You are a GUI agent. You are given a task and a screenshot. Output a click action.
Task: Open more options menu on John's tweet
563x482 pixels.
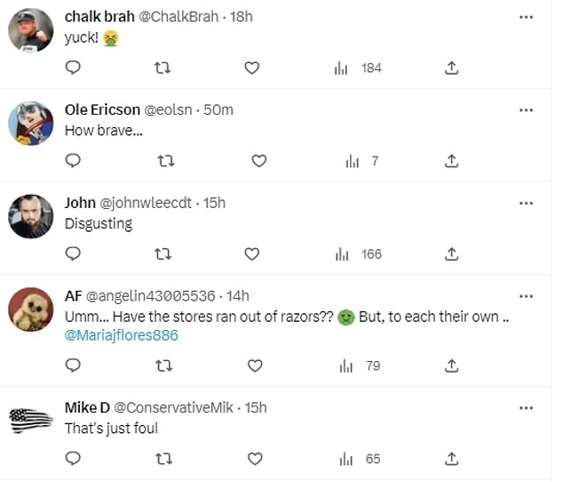tap(526, 203)
